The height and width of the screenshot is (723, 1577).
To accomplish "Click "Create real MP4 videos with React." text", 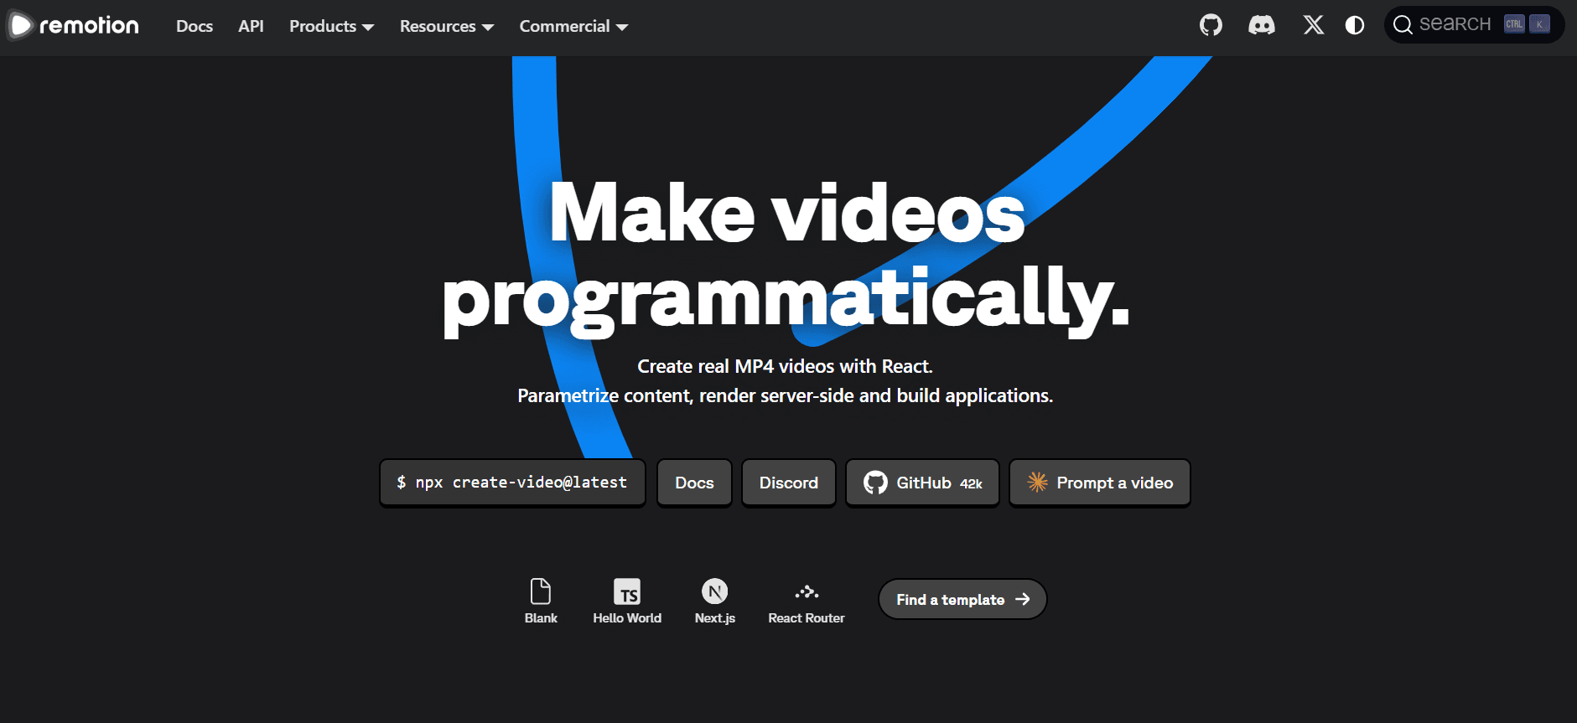I will pyautogui.click(x=785, y=366).
